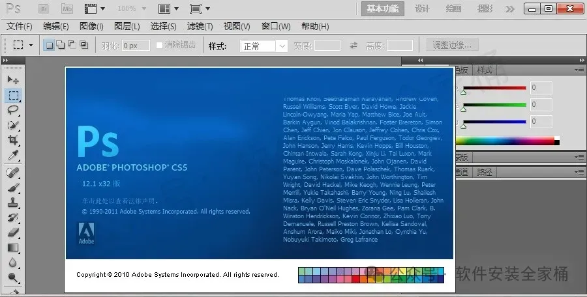Select the Eyedropper tool
The height and width of the screenshot is (297, 587).
point(13,155)
